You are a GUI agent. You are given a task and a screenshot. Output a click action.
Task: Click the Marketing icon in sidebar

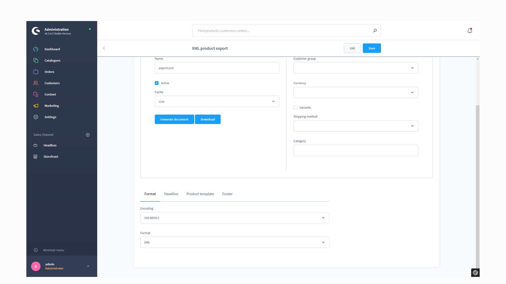[36, 105]
